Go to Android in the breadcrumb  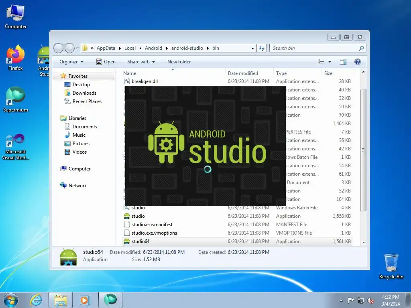[153, 48]
